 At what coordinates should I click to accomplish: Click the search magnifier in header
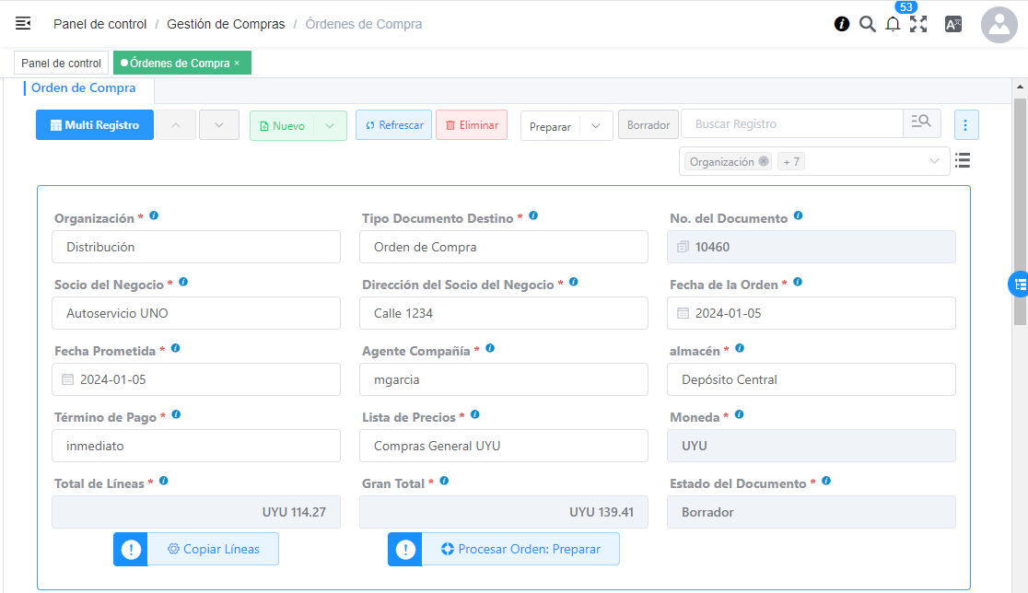point(867,25)
